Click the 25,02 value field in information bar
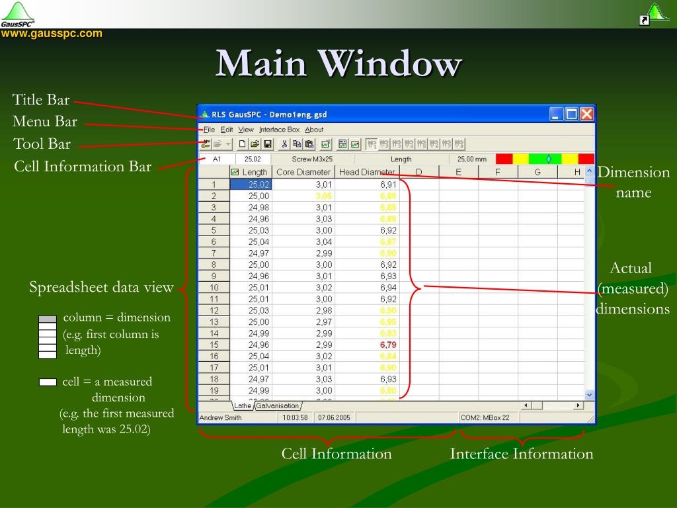Image resolution: width=677 pixels, height=508 pixels. pos(253,159)
